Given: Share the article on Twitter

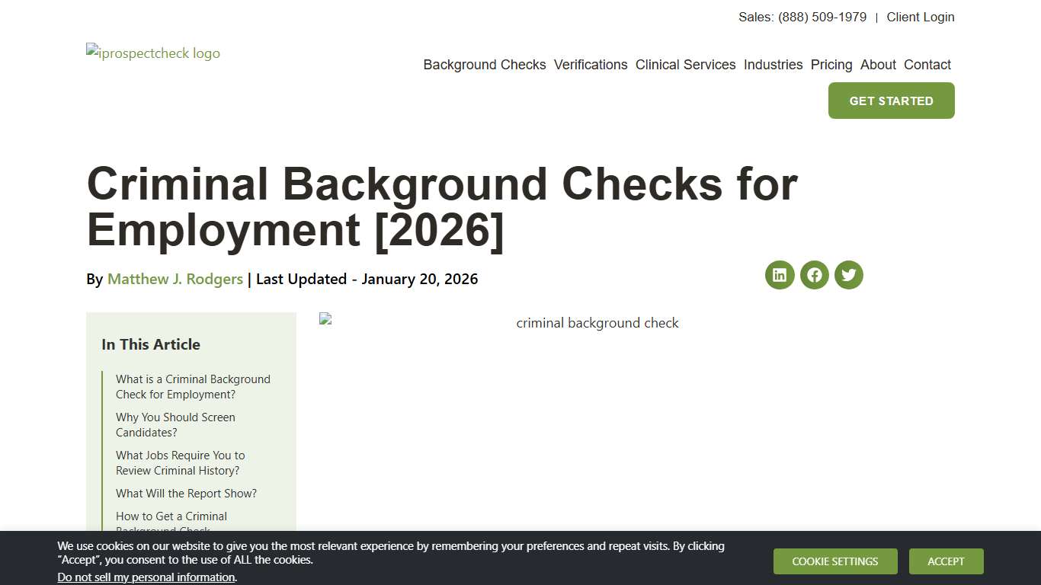Looking at the screenshot, I should (x=848, y=275).
